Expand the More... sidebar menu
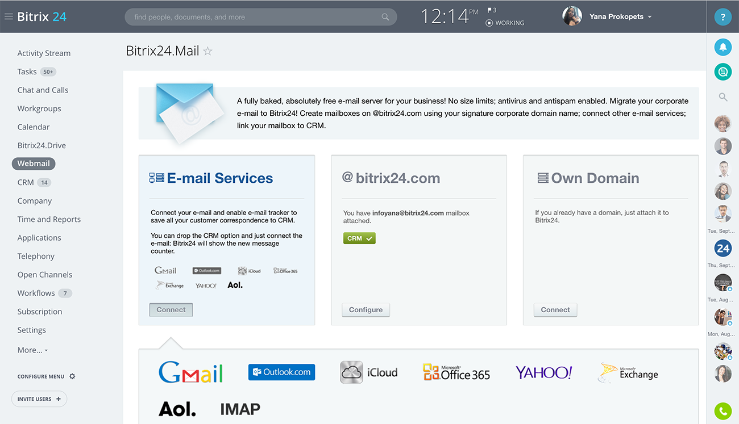 (32, 350)
